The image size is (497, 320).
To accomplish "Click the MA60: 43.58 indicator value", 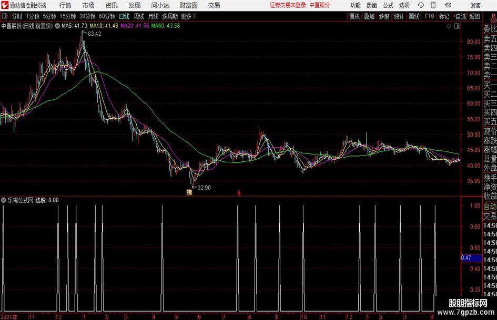I will coord(166,26).
